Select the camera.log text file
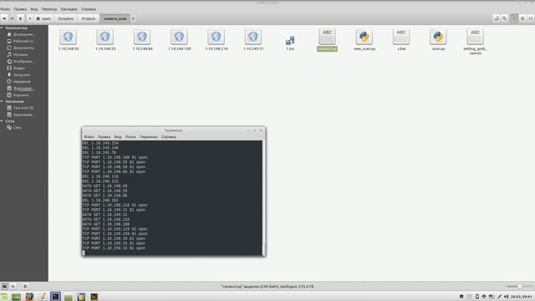The image size is (535, 301). coord(327,39)
